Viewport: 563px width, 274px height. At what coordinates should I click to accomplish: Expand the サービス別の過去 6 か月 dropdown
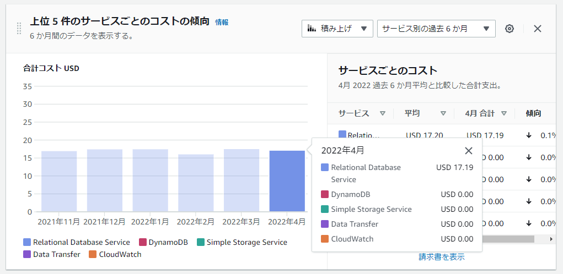436,29
